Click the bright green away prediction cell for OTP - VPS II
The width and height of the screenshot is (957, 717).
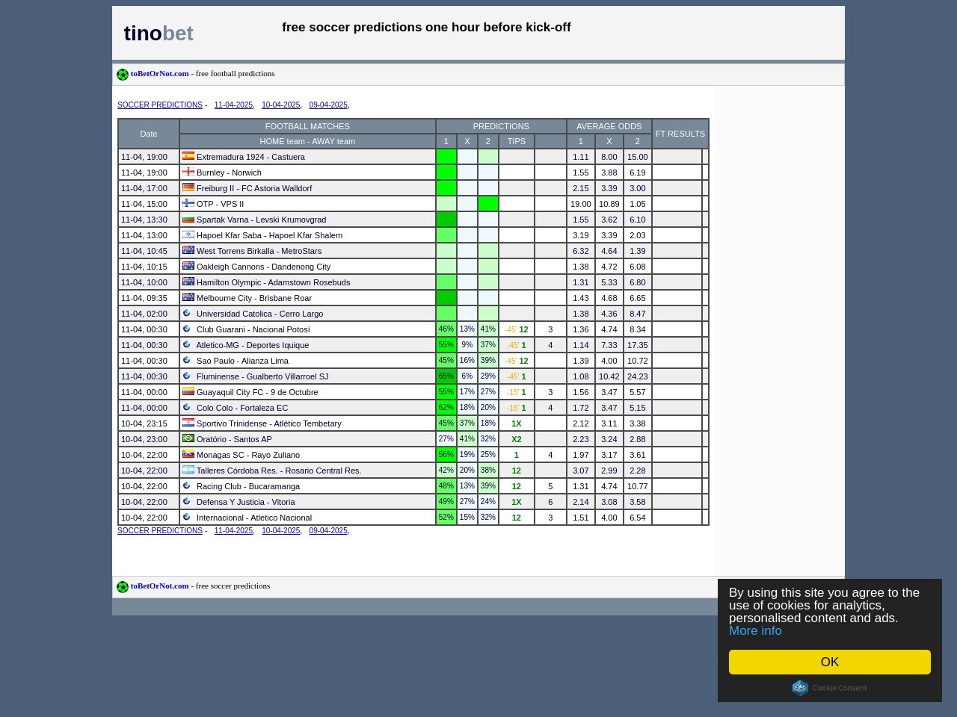[488, 204]
